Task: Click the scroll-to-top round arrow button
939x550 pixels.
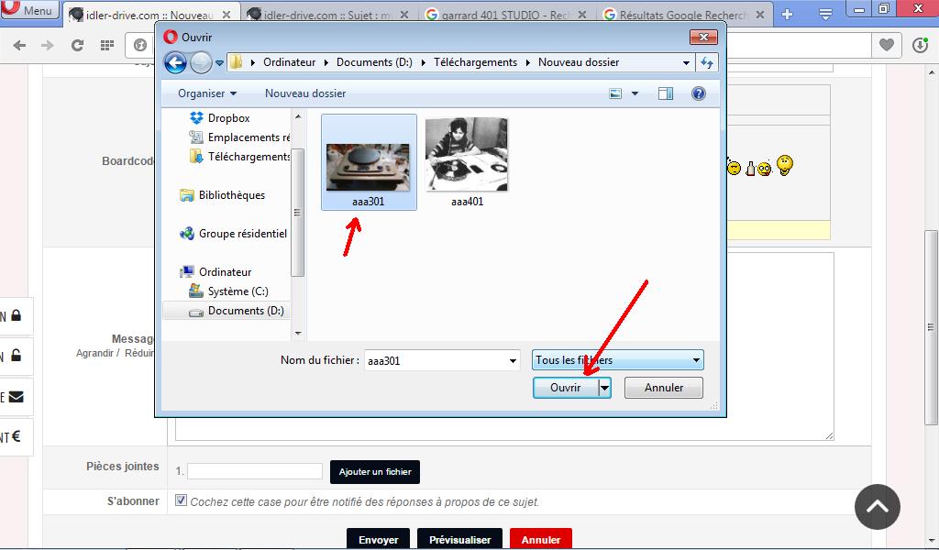Action: pos(877,507)
